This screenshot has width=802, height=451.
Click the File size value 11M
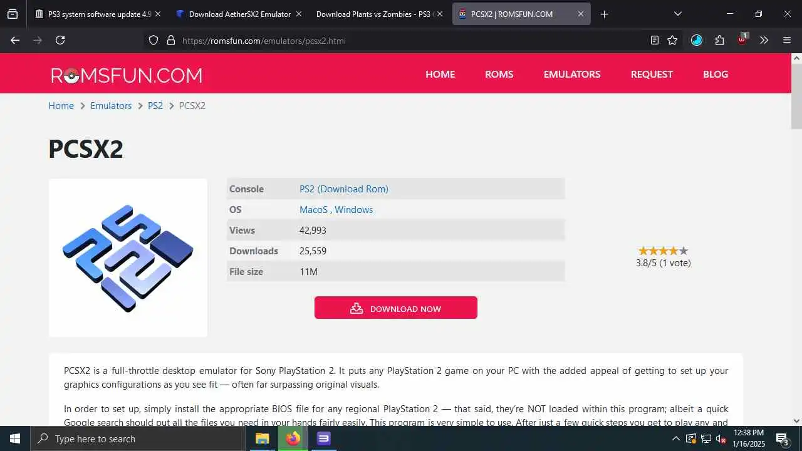pyautogui.click(x=308, y=271)
